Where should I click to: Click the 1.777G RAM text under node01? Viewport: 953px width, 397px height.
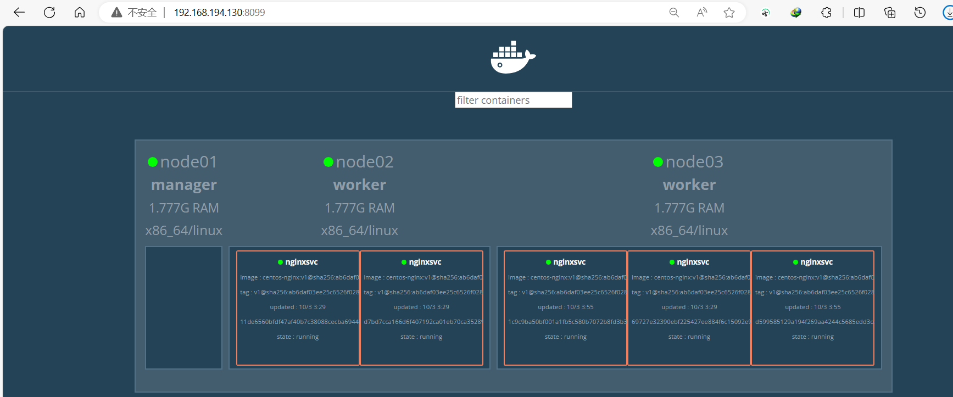point(184,208)
